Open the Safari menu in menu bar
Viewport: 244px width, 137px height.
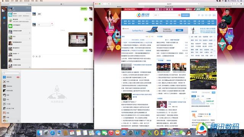click(7, 1)
